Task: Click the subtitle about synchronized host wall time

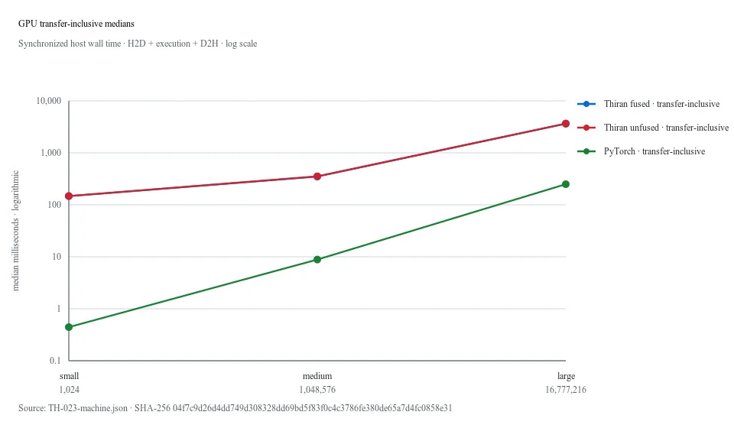Action: 138,44
